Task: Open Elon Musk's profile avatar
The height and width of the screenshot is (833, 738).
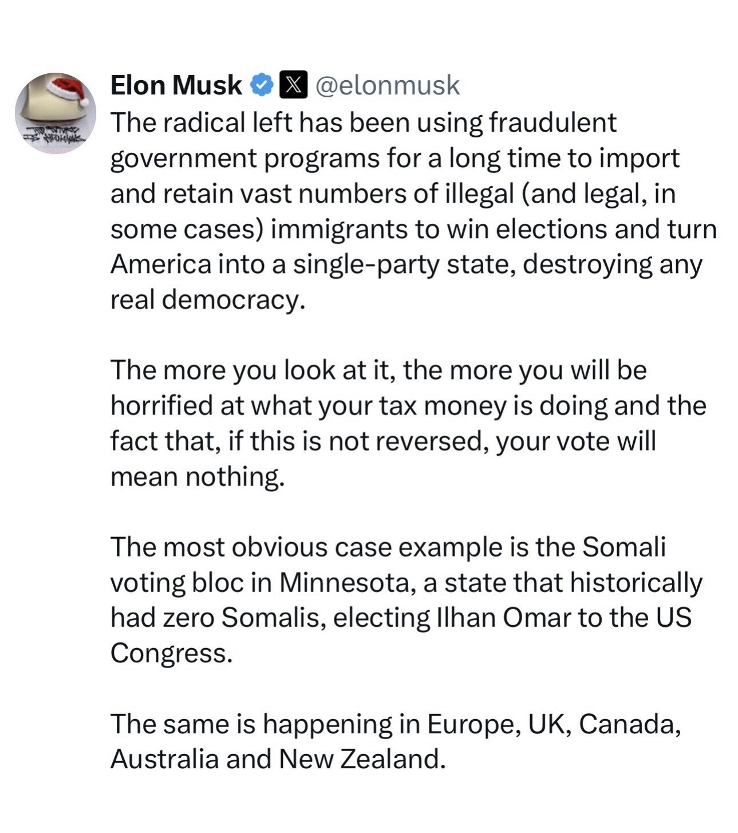Action: (x=56, y=113)
